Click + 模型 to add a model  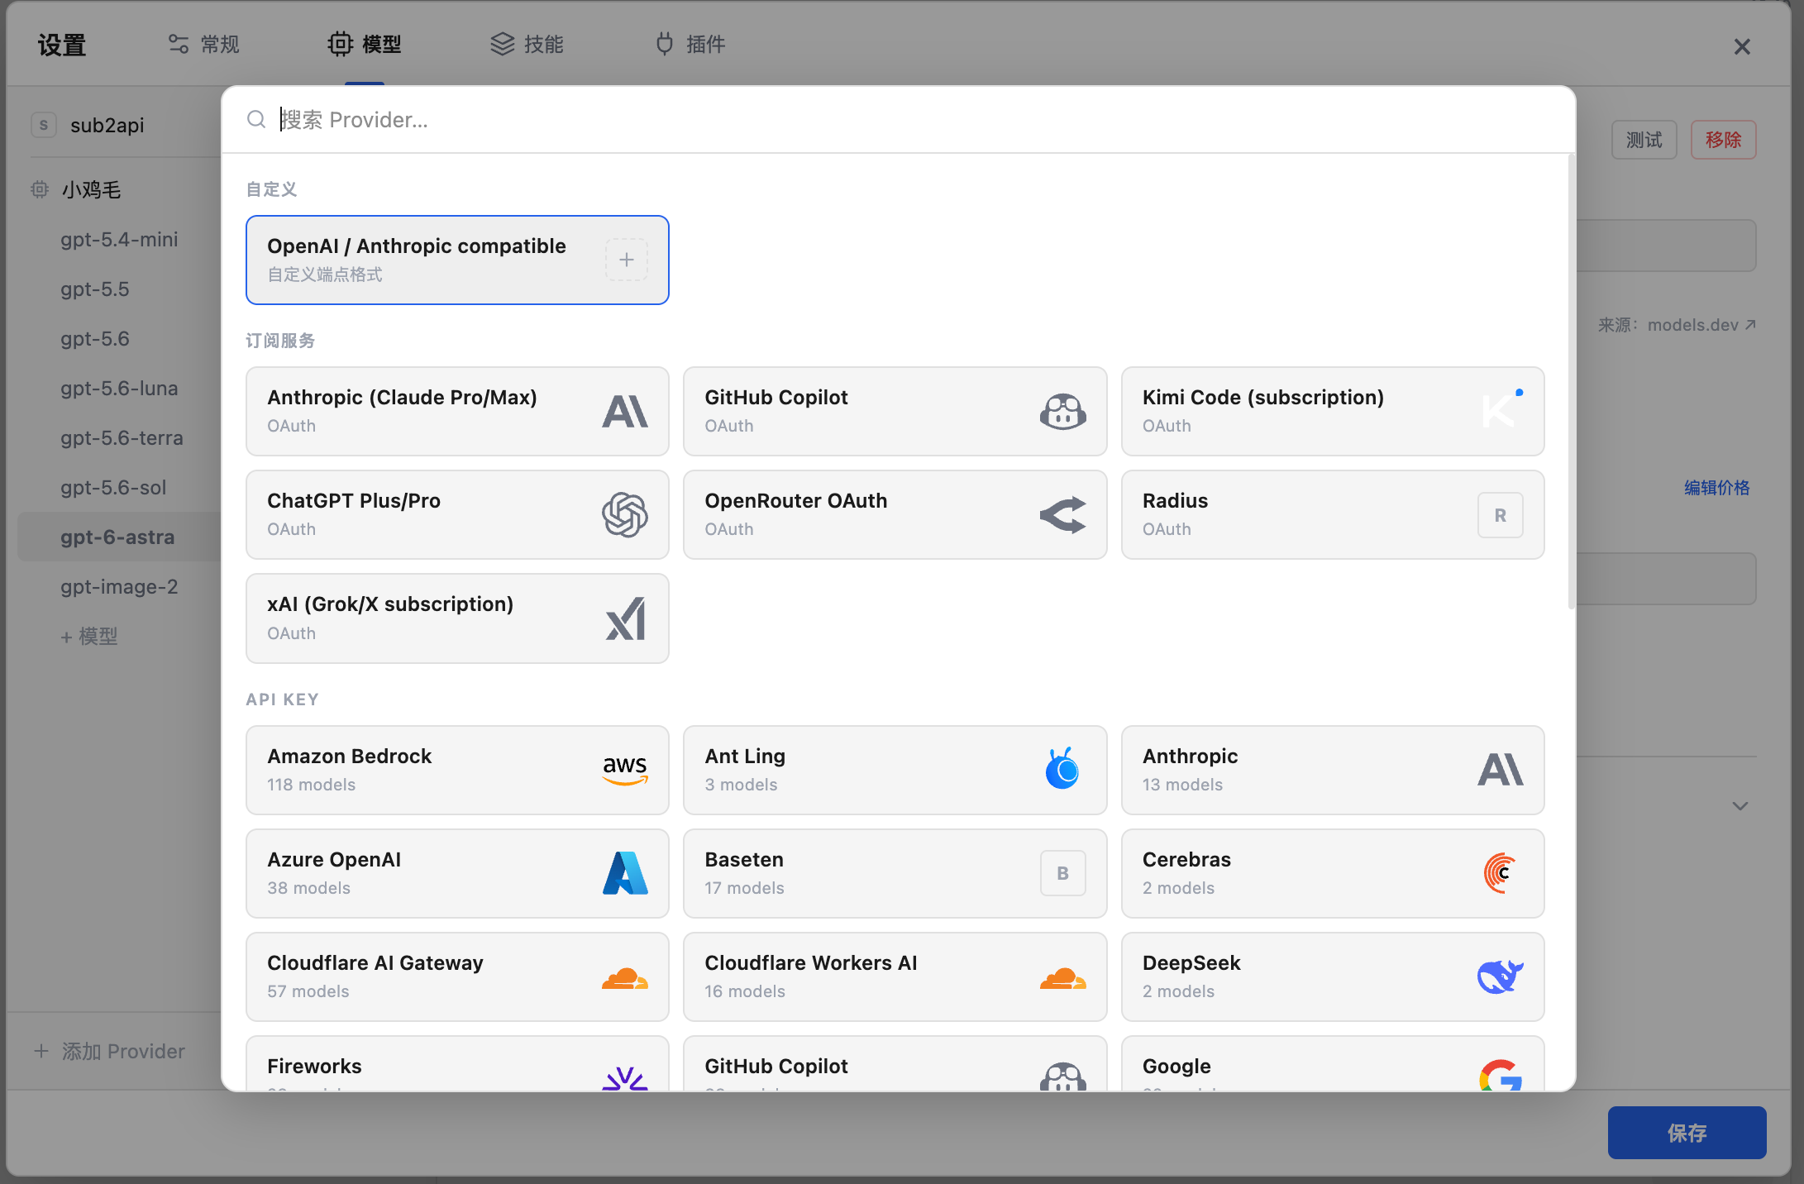[x=88, y=637]
